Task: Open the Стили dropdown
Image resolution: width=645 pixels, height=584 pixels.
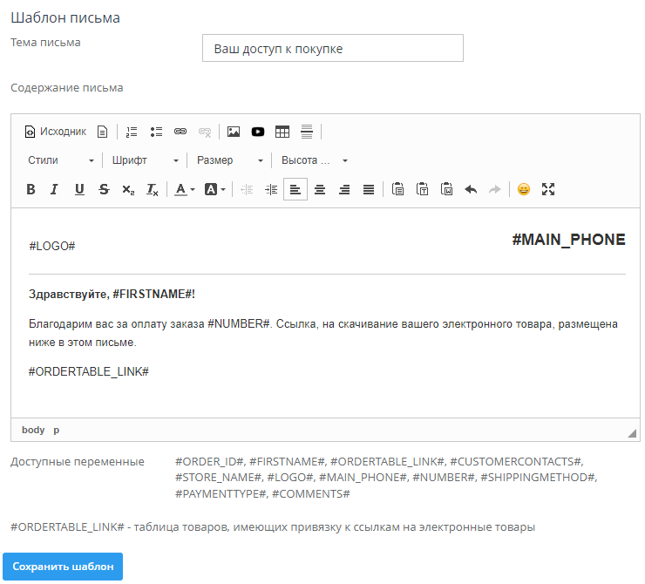Action: [60, 160]
